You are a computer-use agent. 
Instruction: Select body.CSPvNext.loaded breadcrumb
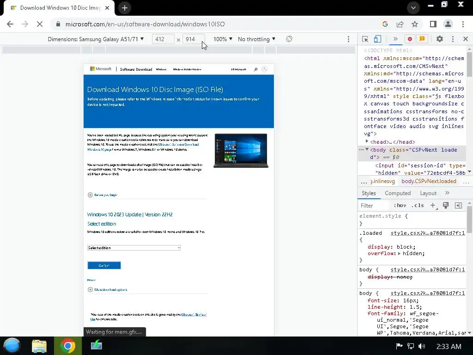(429, 181)
